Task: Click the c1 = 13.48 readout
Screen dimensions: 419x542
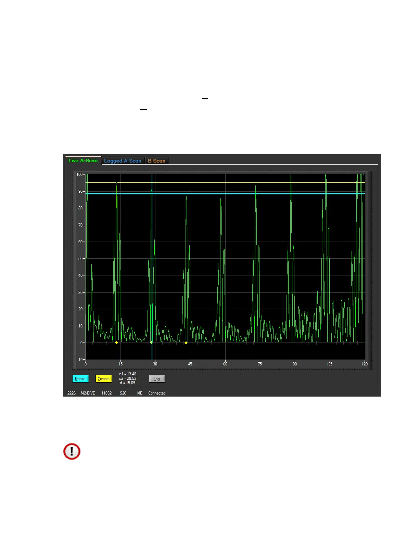Action: coord(128,374)
